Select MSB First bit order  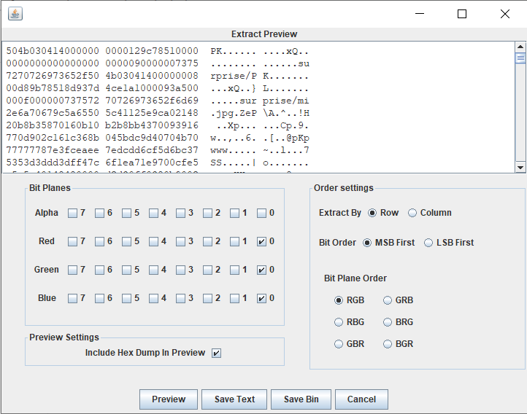tap(367, 243)
